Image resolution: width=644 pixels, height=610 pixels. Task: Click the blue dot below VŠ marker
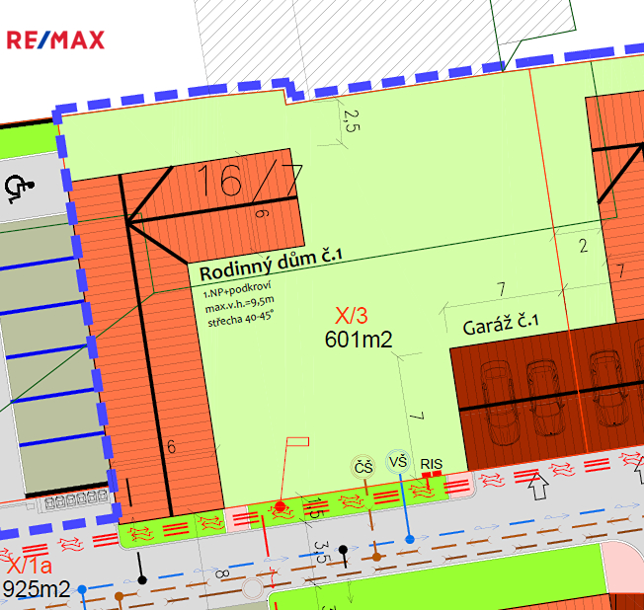(x=410, y=539)
